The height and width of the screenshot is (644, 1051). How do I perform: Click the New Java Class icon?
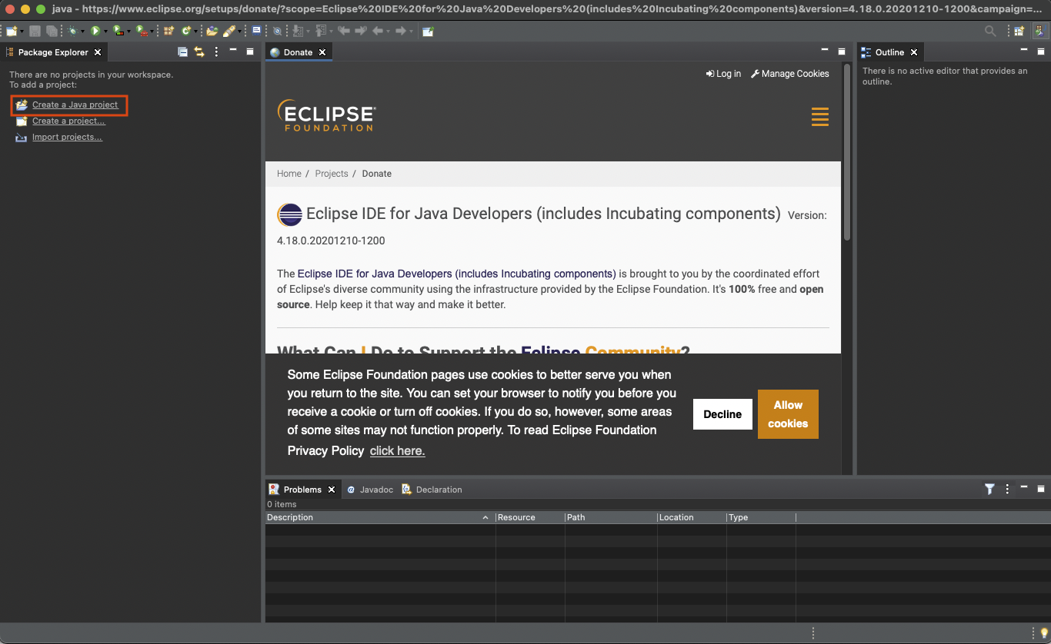coord(186,32)
